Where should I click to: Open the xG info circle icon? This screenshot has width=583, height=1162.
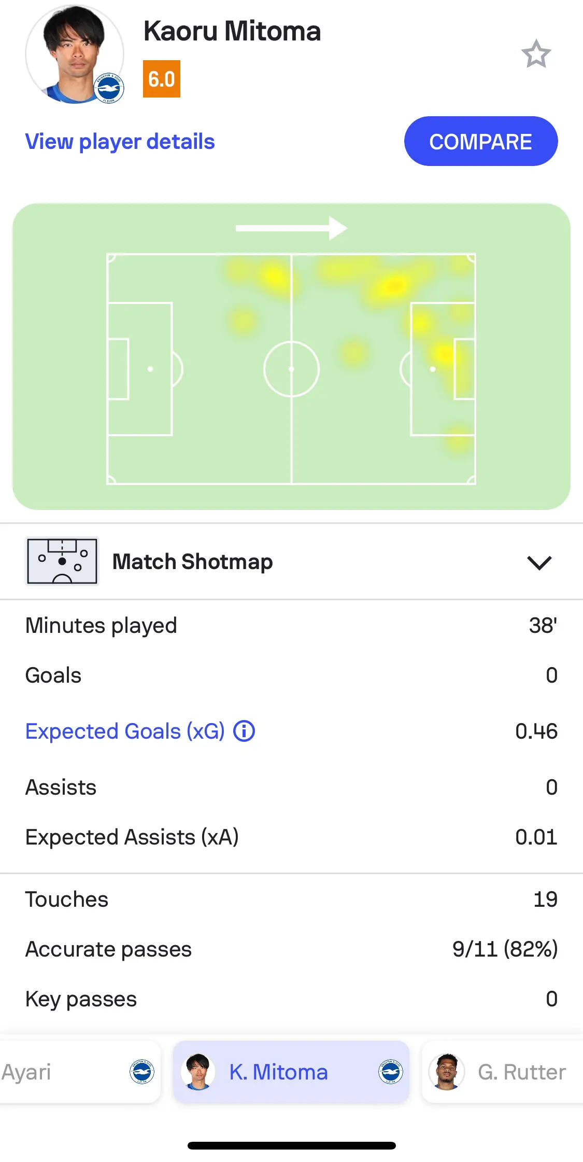pos(244,731)
